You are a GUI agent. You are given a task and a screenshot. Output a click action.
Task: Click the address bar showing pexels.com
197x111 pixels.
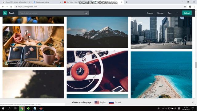tap(99, 7)
